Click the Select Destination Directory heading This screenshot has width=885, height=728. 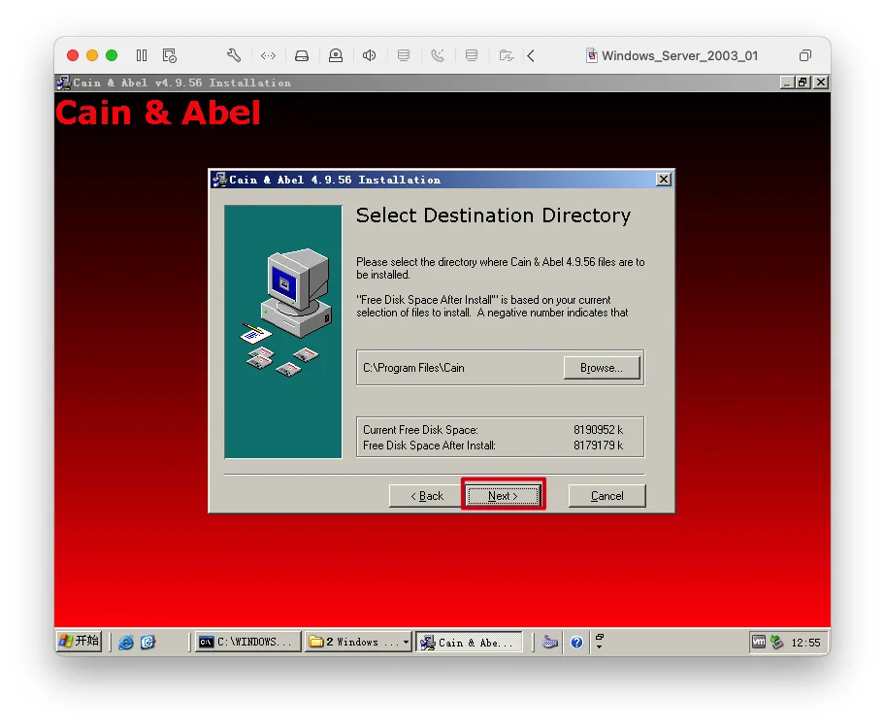(x=493, y=215)
